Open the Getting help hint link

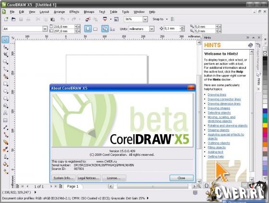tap(216, 156)
